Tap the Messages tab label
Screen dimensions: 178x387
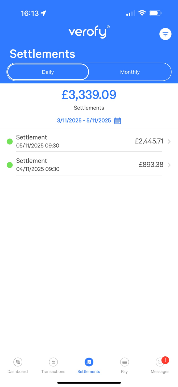point(160,372)
